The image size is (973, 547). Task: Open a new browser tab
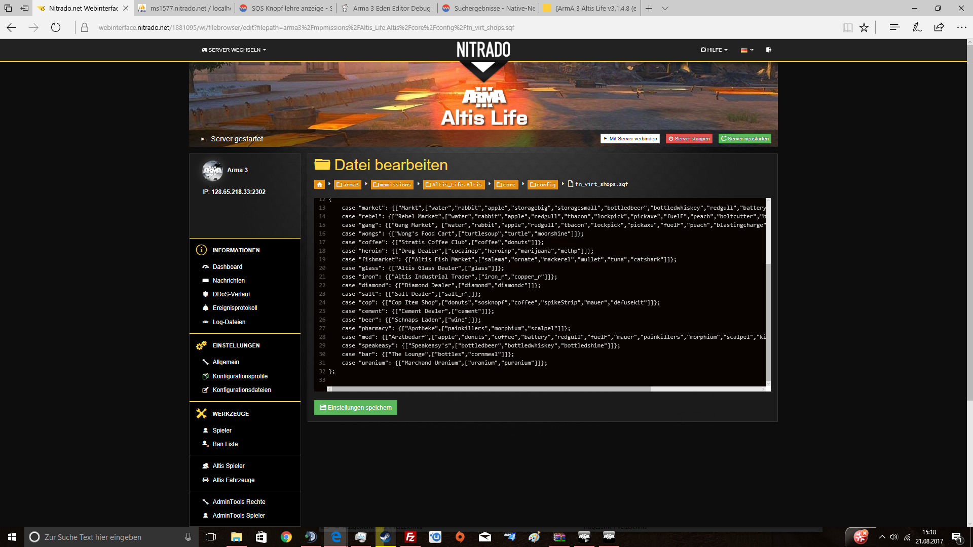coord(649,8)
